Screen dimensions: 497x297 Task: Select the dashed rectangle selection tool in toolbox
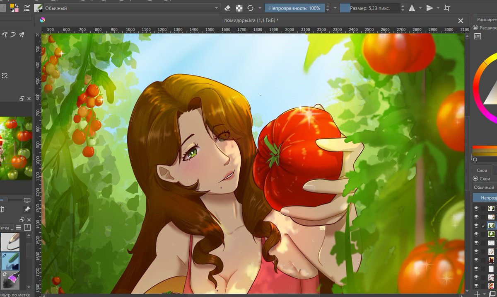[x=5, y=75]
